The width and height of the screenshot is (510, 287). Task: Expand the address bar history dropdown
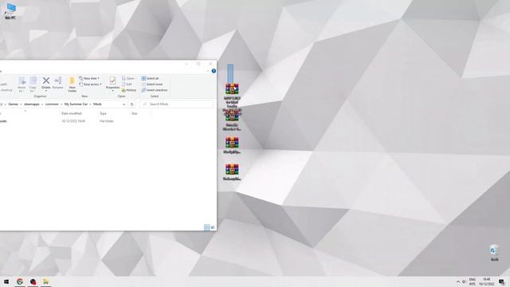pos(124,104)
